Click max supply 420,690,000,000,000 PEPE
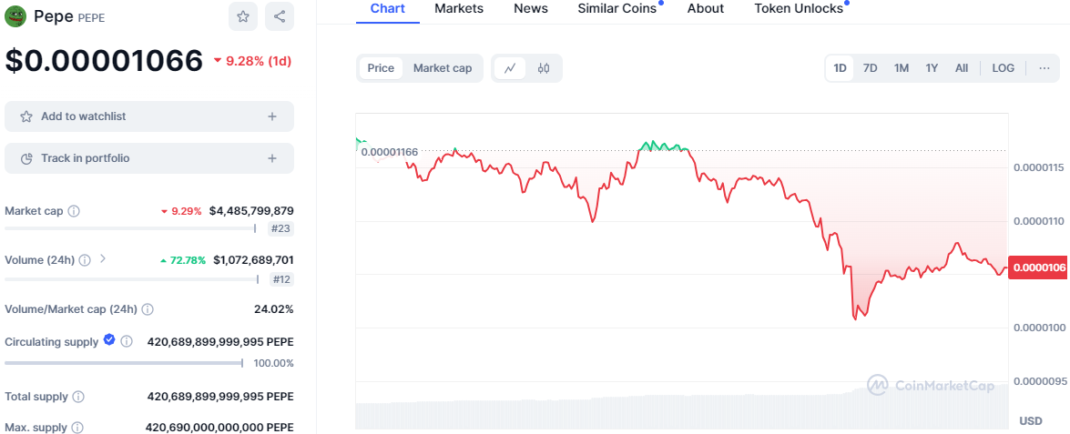 pyautogui.click(x=219, y=428)
